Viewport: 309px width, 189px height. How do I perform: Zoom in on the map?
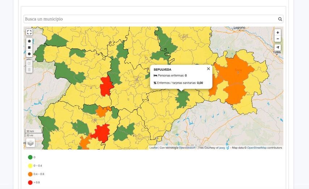278,33
